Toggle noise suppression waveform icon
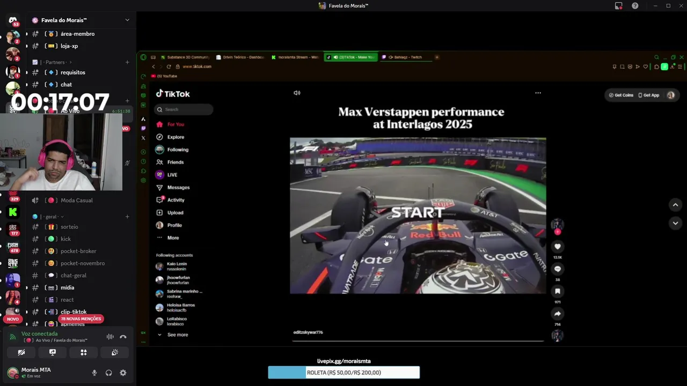 coord(110,337)
